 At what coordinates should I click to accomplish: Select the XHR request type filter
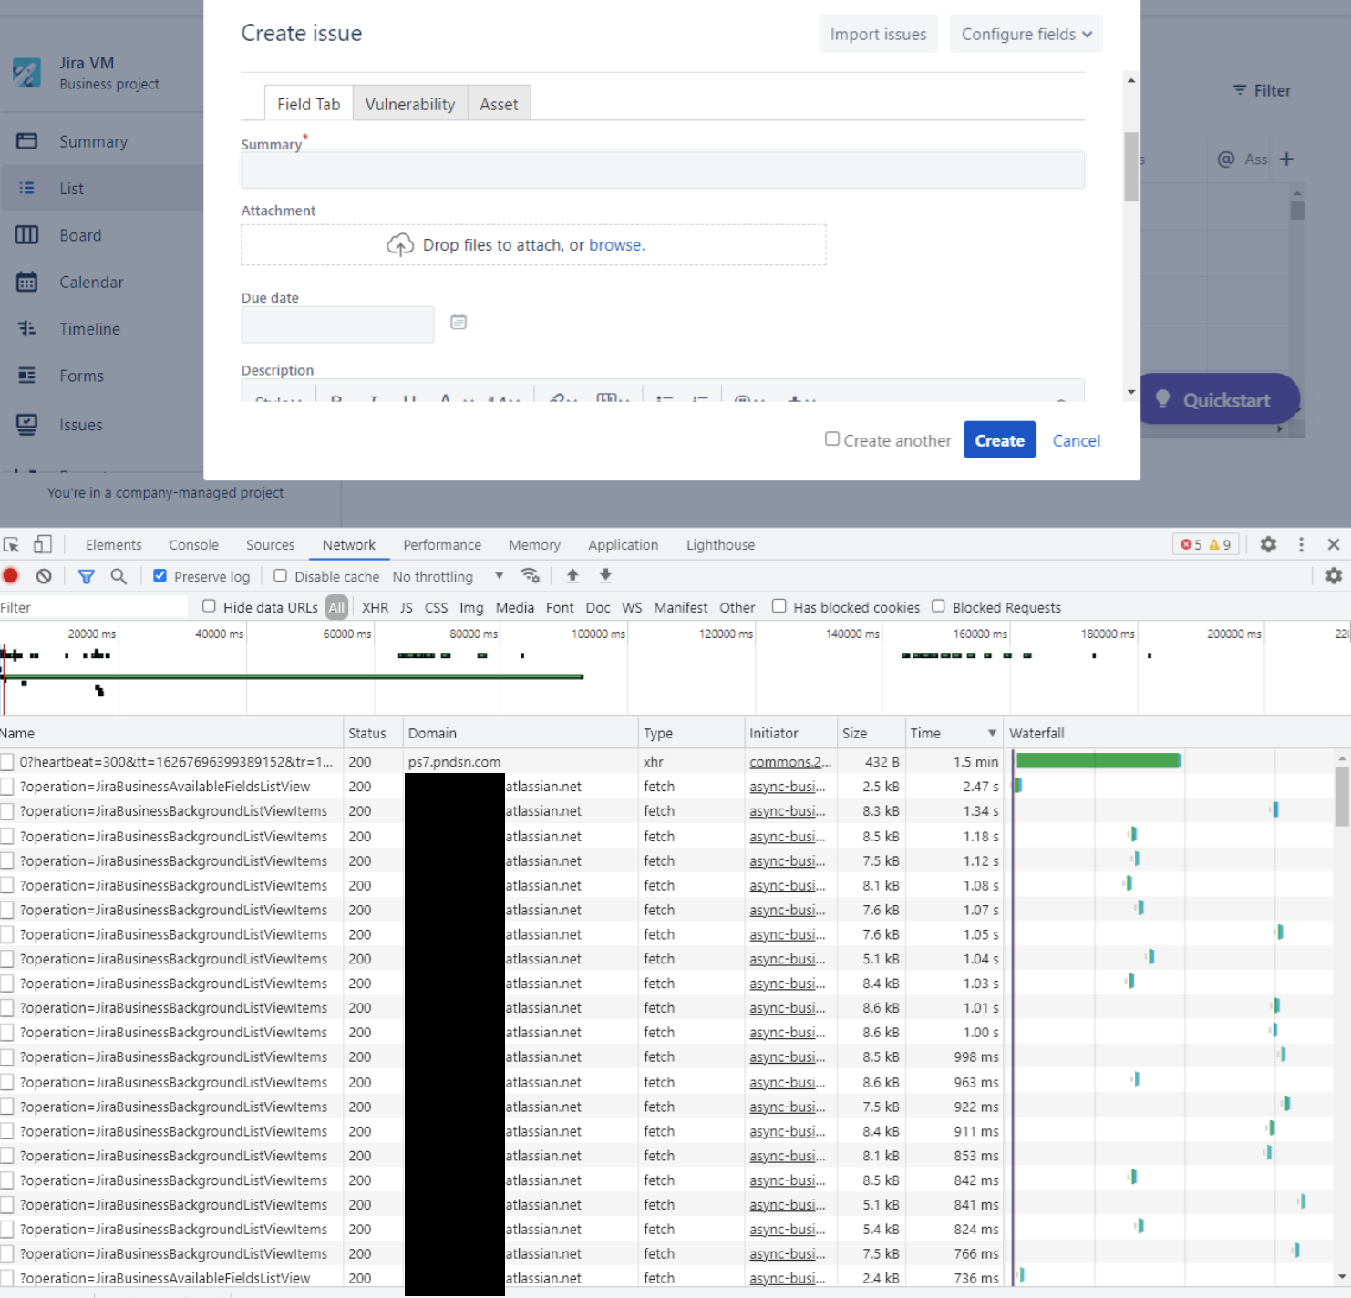point(375,608)
